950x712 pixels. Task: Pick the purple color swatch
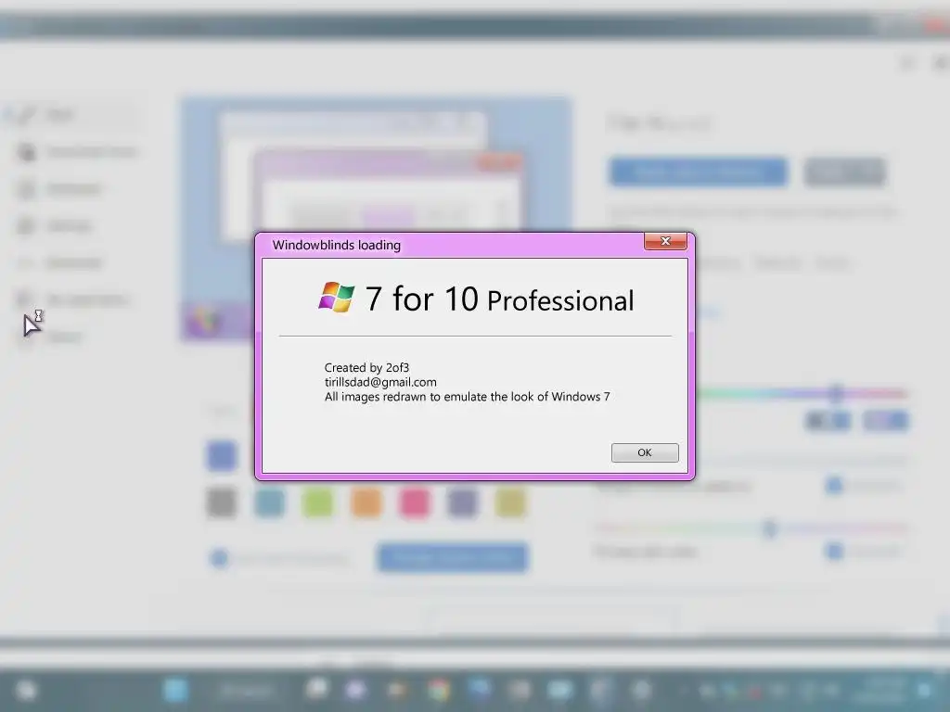pyautogui.click(x=462, y=502)
